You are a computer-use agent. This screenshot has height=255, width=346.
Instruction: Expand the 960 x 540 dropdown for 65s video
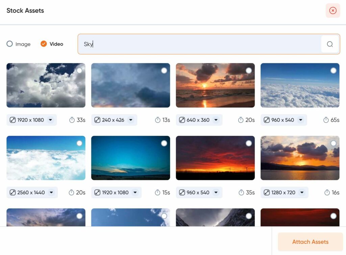[x=300, y=120]
